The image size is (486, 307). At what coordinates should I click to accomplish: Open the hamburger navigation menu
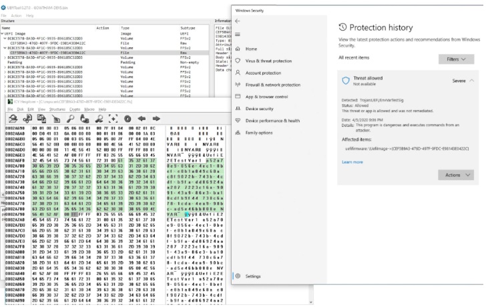238,35
